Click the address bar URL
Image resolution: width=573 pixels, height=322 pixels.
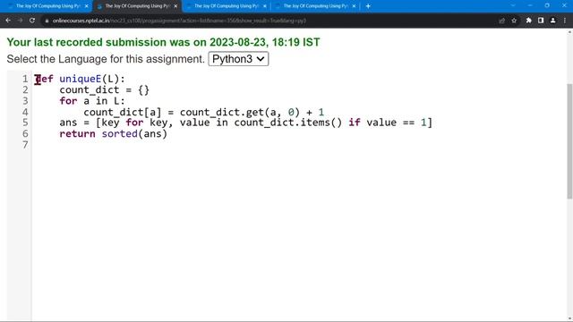[x=179, y=21]
